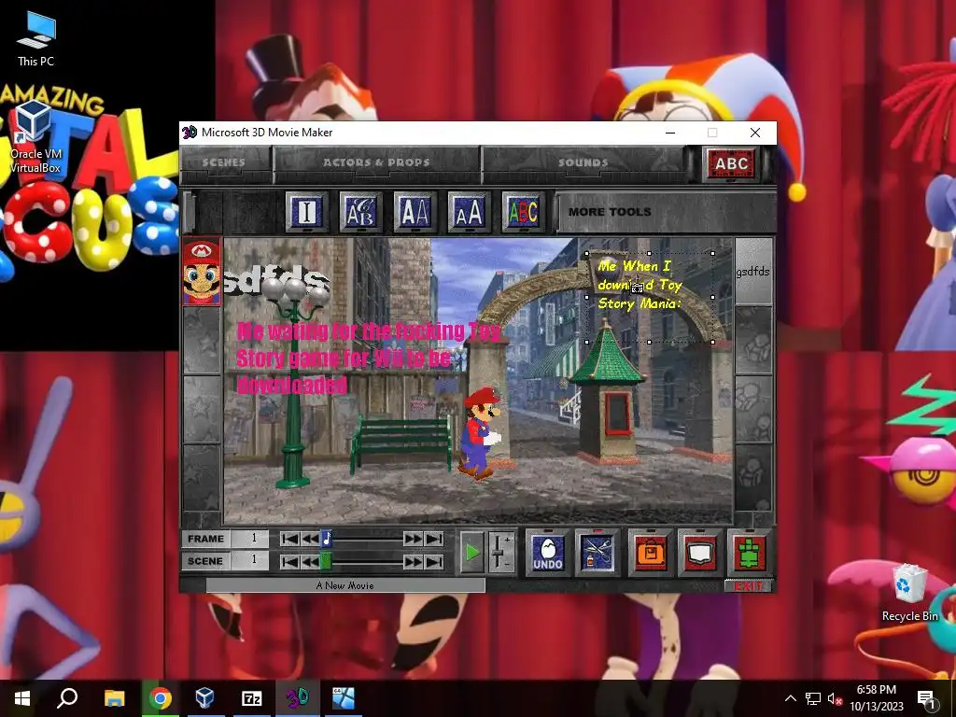The image size is (956, 717).
Task: Open File Explorer from taskbar
Action: pyautogui.click(x=114, y=698)
